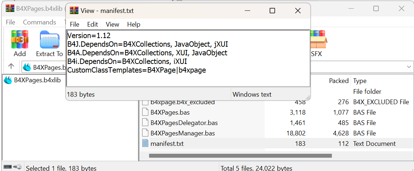This screenshot has width=414, height=171.
Task: Click the 'Total 5 files, 24,022 bytes' status
Action: tap(256, 168)
